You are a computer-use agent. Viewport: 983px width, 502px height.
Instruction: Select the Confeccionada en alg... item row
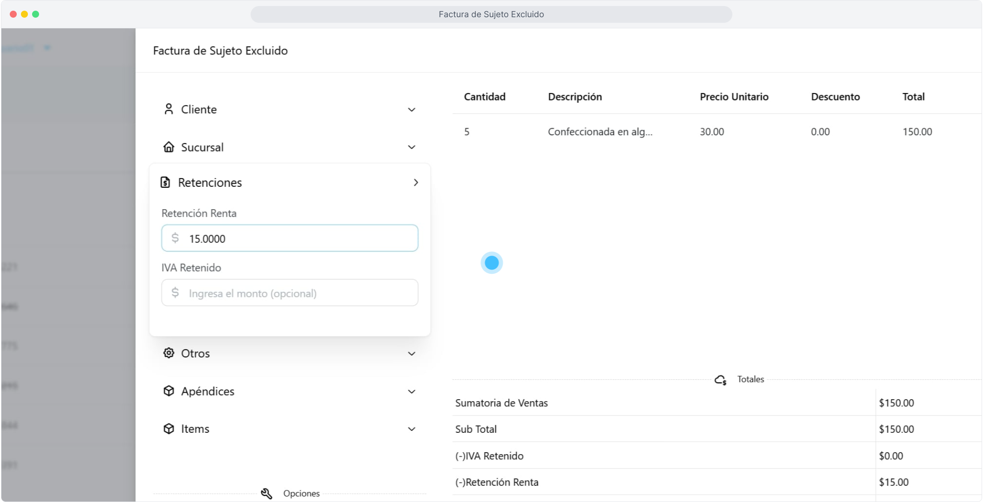click(600, 132)
